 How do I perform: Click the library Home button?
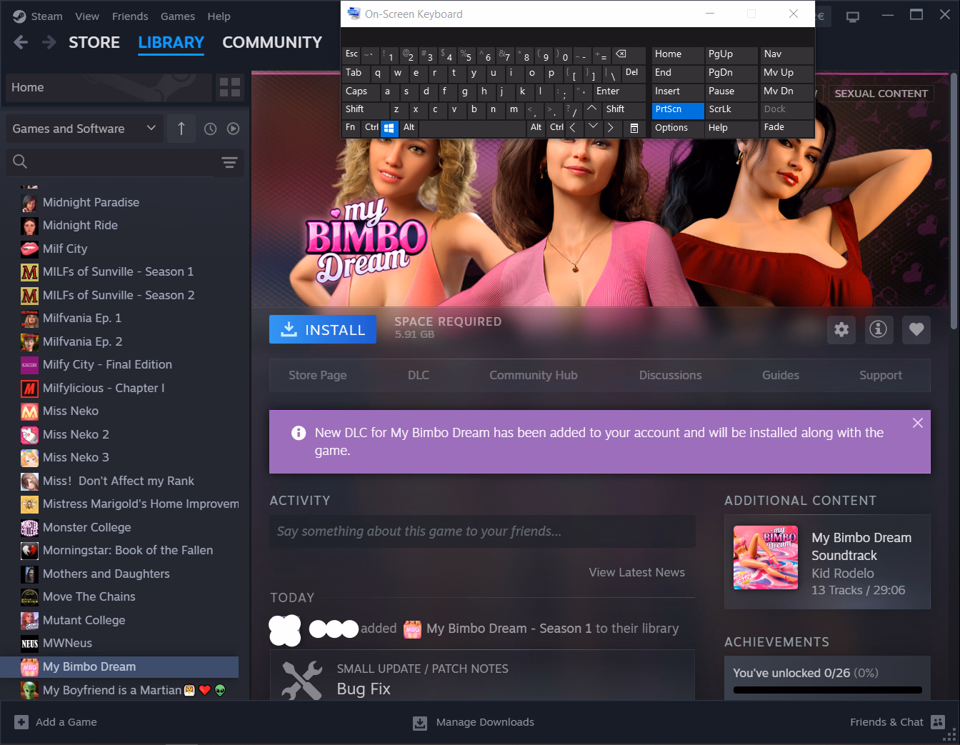pyautogui.click(x=109, y=87)
